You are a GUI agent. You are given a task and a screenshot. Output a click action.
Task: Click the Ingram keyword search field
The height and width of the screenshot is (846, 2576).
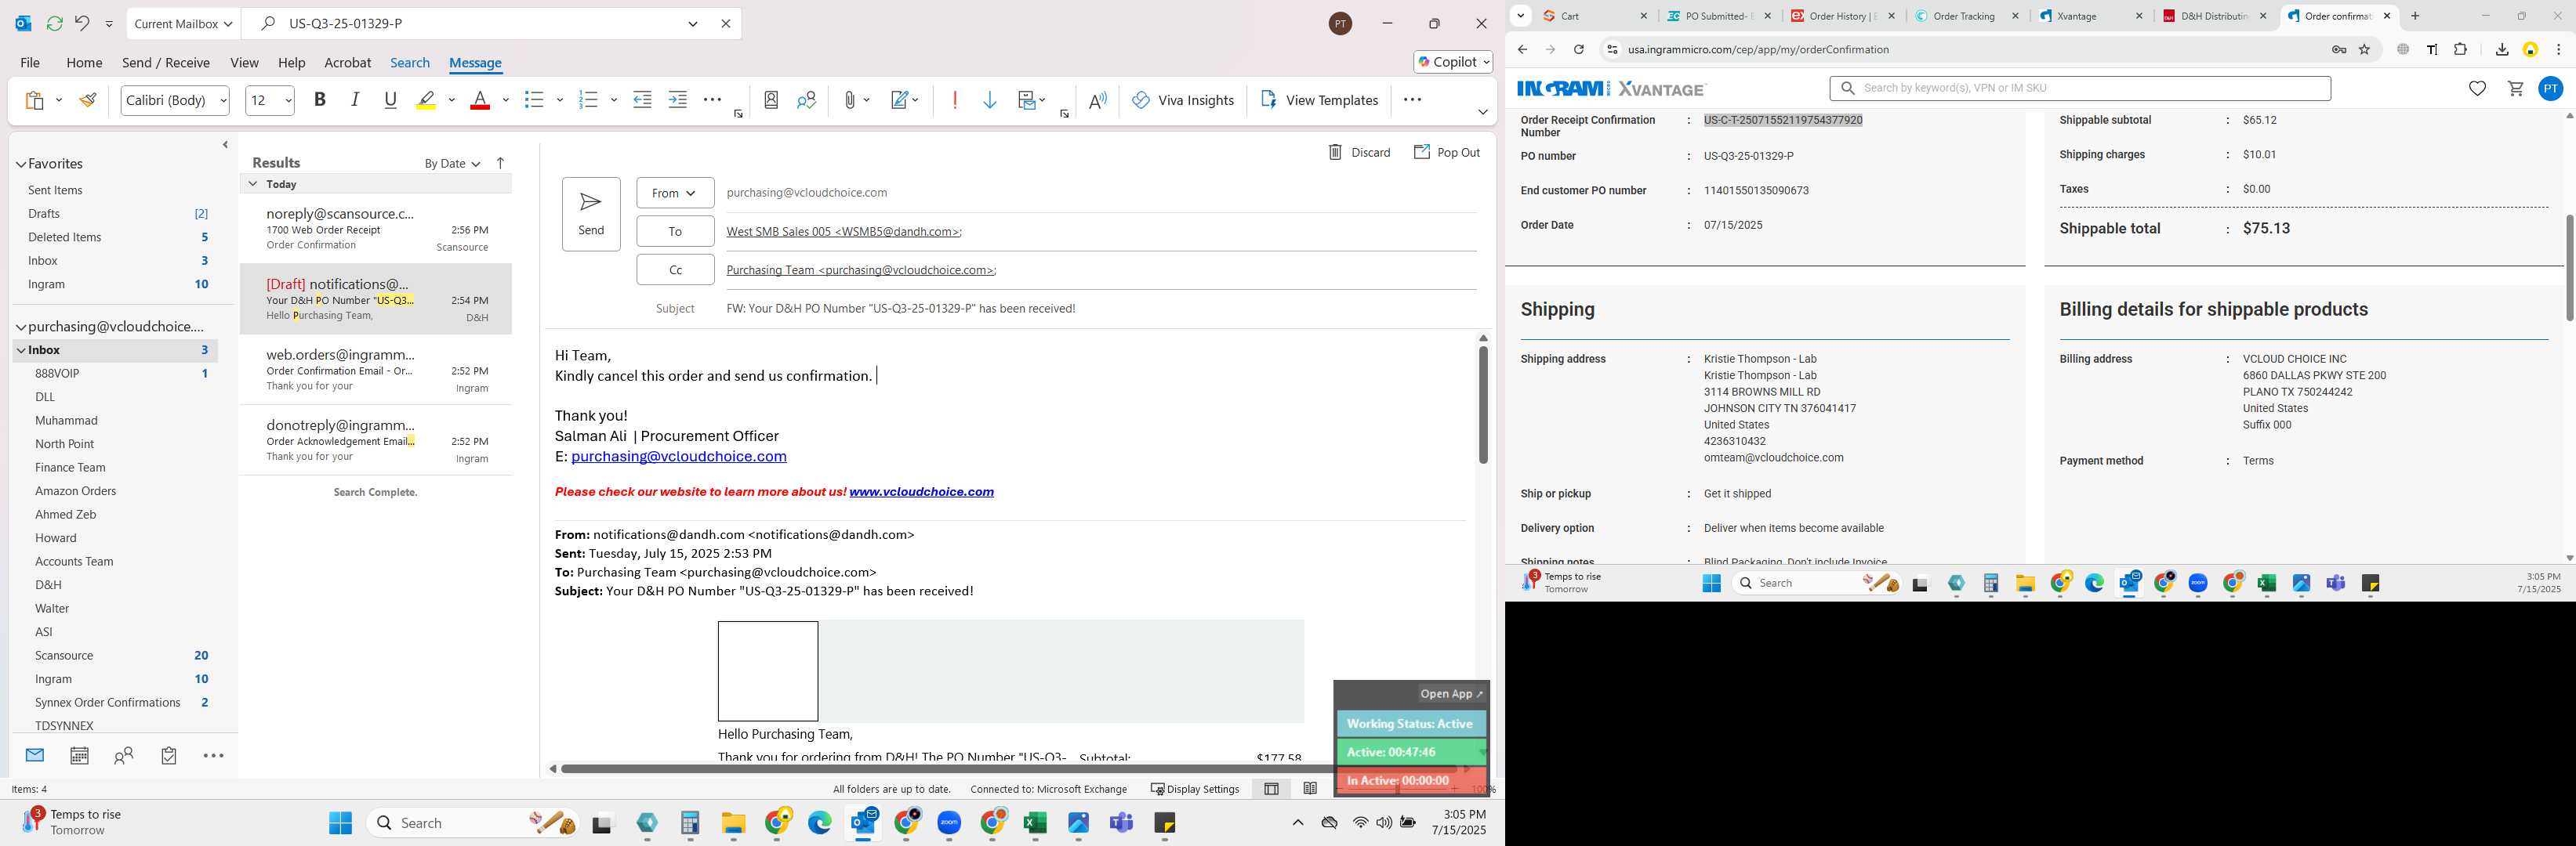coord(2079,88)
